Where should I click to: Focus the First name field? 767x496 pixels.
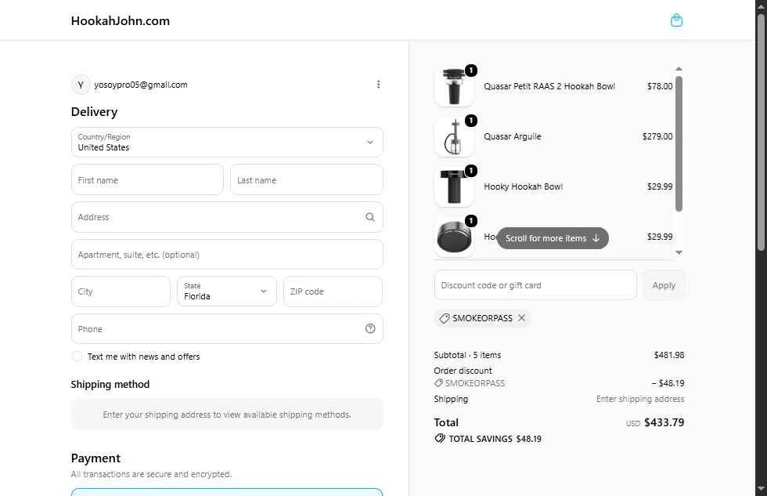[x=147, y=179]
